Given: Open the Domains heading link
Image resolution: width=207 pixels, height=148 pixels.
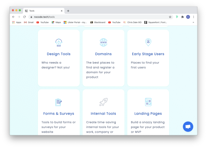Looking at the screenshot, I should click(103, 54).
